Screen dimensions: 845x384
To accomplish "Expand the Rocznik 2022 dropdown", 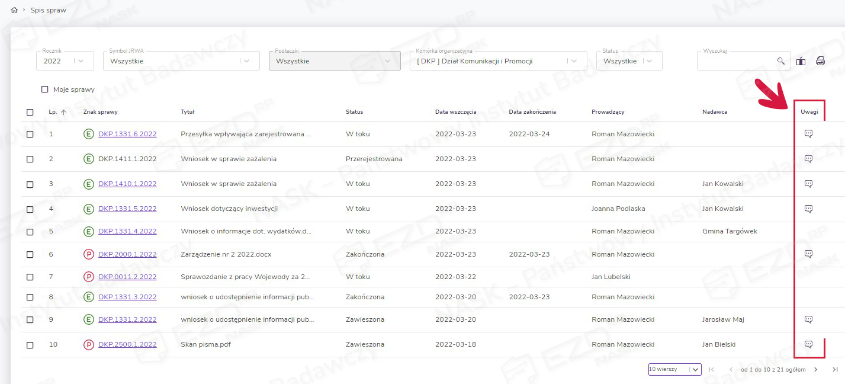I will [x=81, y=61].
